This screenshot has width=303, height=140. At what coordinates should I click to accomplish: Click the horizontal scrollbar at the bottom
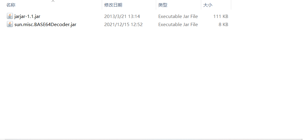pyautogui.click(x=151, y=139)
